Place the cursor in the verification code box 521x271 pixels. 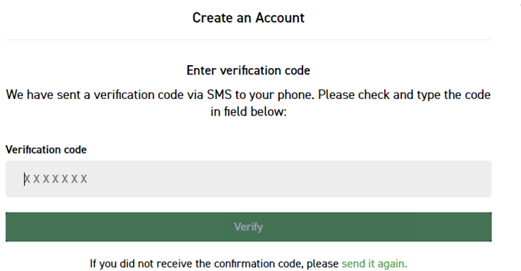[248, 179]
